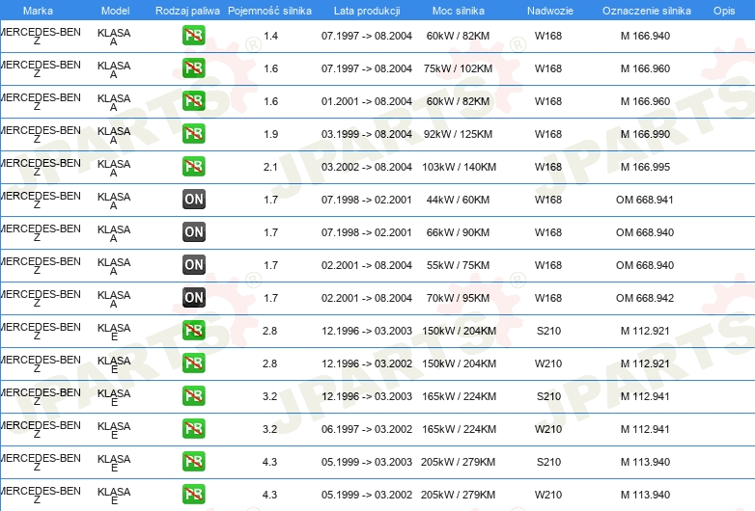The width and height of the screenshot is (755, 511).
Task: Click PB icon in 4.3 W210 row
Action: pos(193,494)
